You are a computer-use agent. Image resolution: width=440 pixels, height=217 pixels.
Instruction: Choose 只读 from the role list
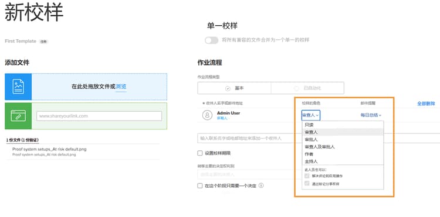tap(343, 125)
